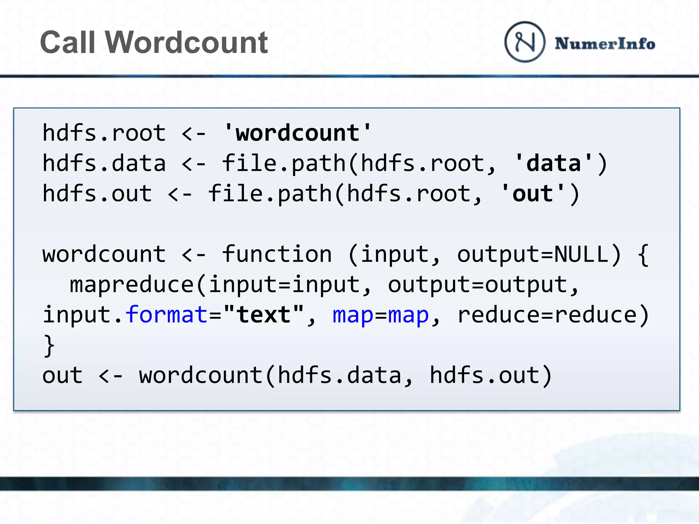Click the blue 'format' keyword
The width and height of the screenshot is (699, 524).
pos(167,315)
